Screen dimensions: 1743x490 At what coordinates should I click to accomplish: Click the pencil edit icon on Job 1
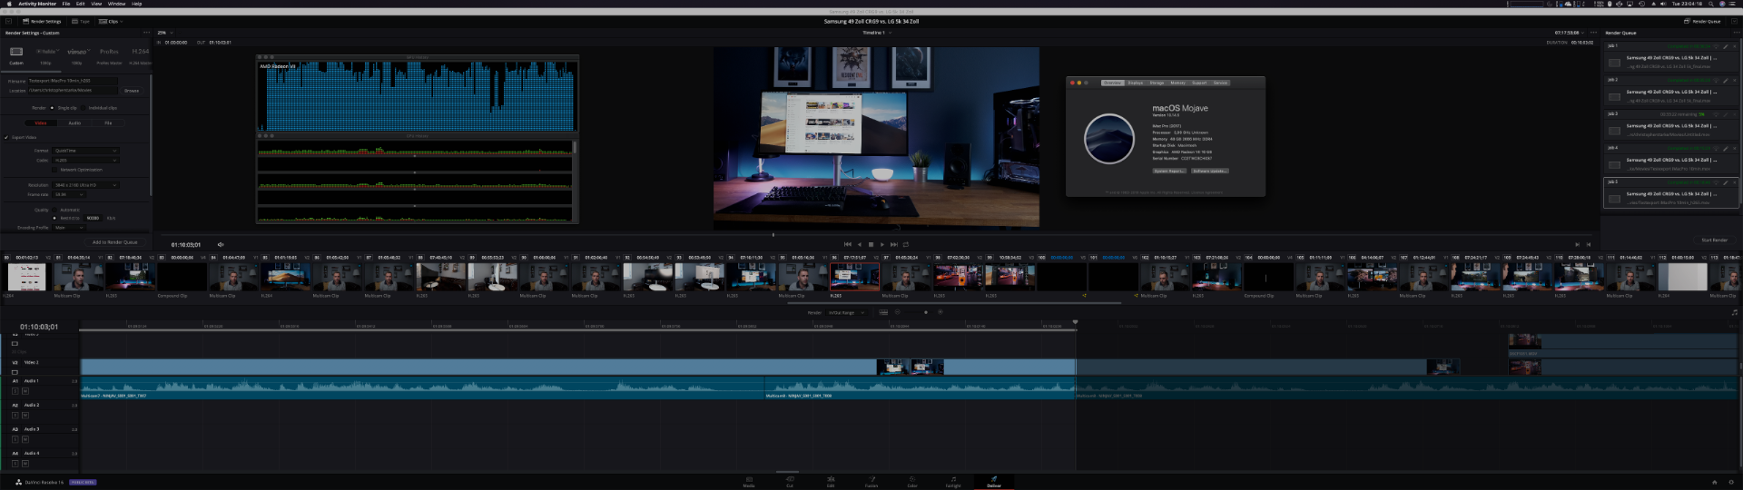(x=1726, y=46)
